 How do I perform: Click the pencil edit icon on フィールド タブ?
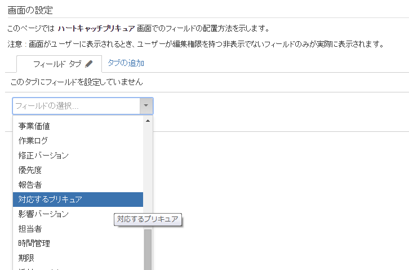tap(89, 64)
